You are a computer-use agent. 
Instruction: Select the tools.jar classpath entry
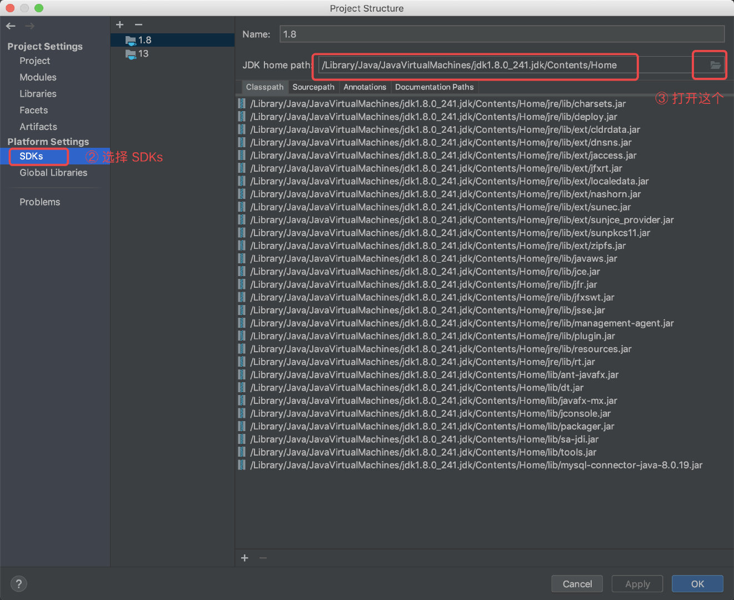(x=423, y=452)
